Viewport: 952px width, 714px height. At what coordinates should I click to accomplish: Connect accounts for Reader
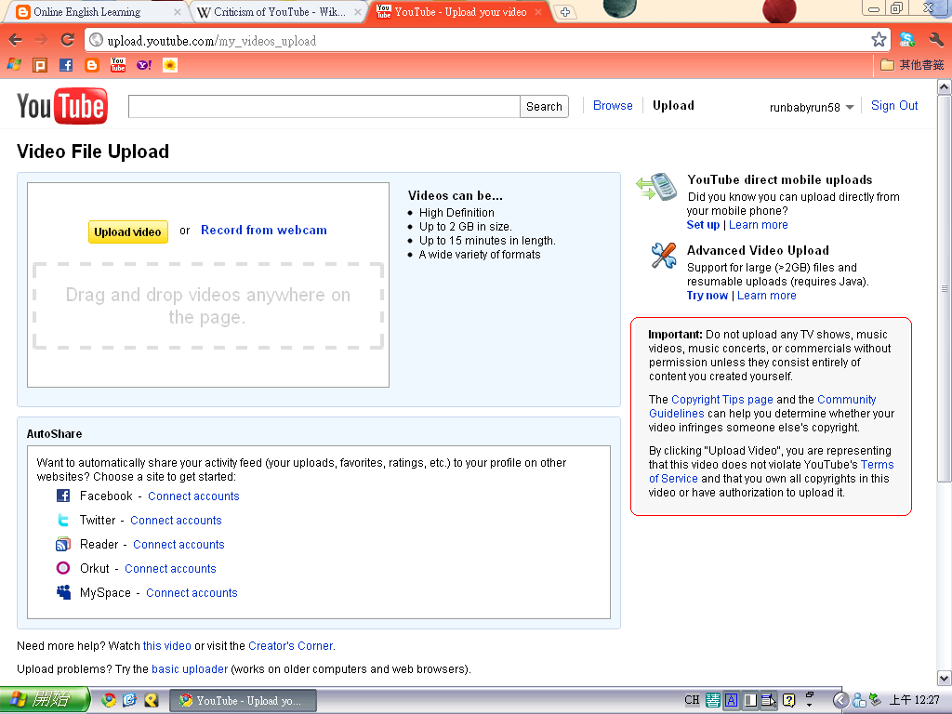click(x=179, y=545)
